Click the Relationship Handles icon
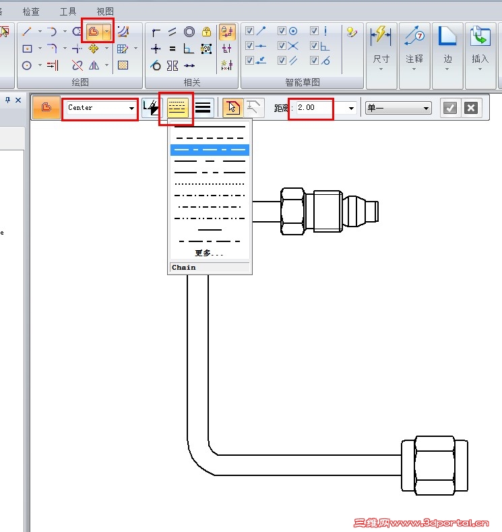 click(227, 49)
